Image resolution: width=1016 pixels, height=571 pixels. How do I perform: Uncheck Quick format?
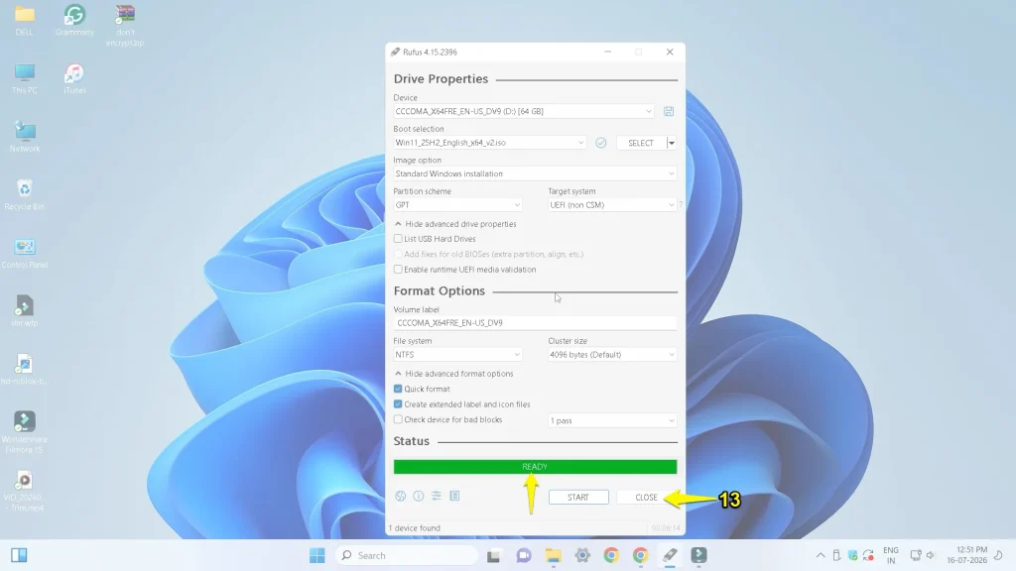(x=398, y=389)
